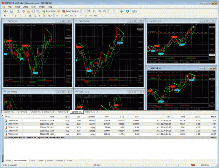Open the File menu
The height and width of the screenshot is (168, 219).
(4, 7)
